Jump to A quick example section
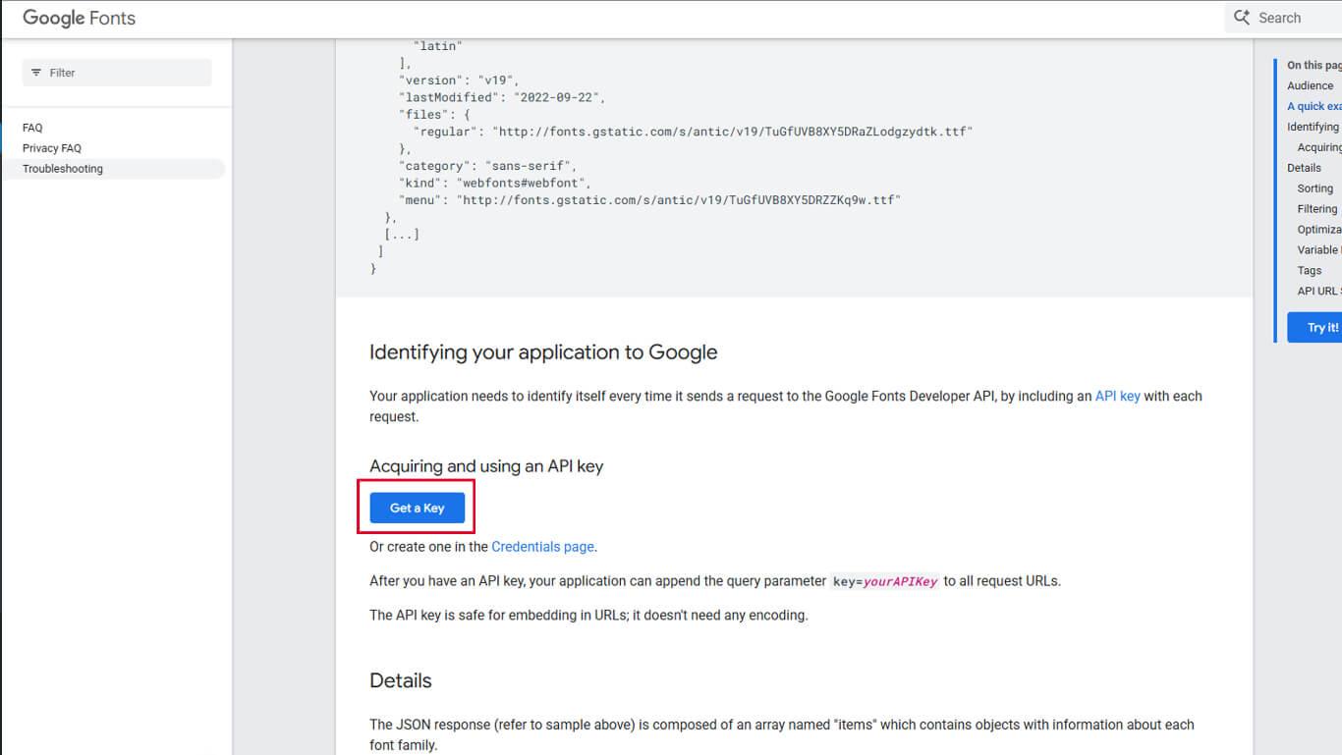The height and width of the screenshot is (755, 1342). 1314,106
